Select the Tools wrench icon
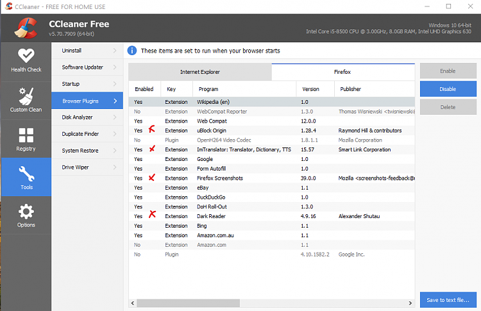481x311 pixels. click(x=26, y=174)
